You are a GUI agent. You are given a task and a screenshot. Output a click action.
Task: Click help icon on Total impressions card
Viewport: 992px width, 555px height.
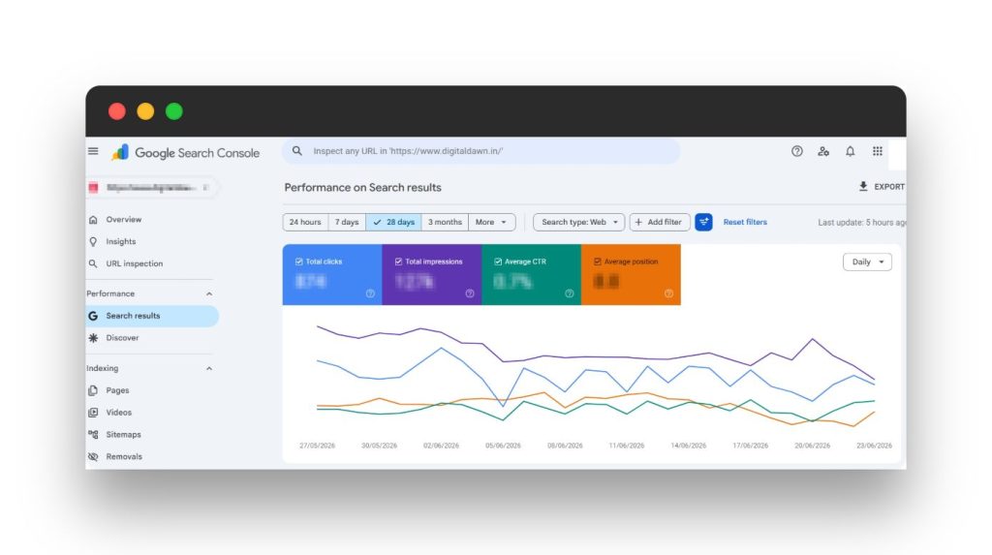click(470, 293)
